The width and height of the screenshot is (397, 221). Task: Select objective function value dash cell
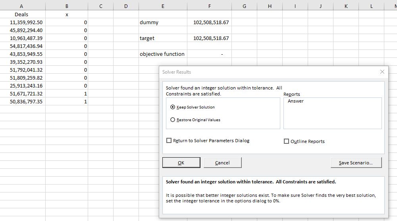209,54
